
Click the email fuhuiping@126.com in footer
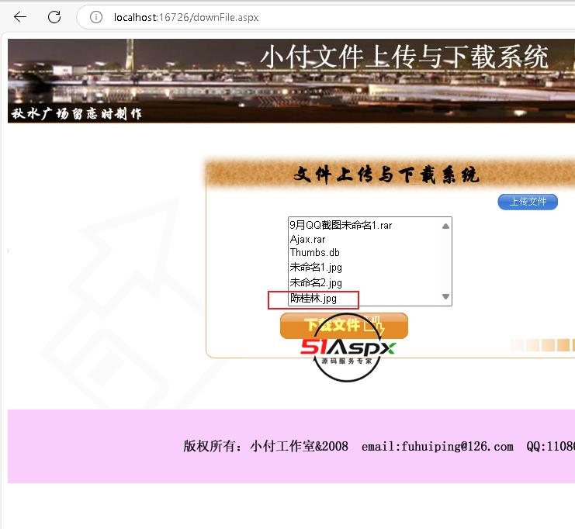click(437, 446)
